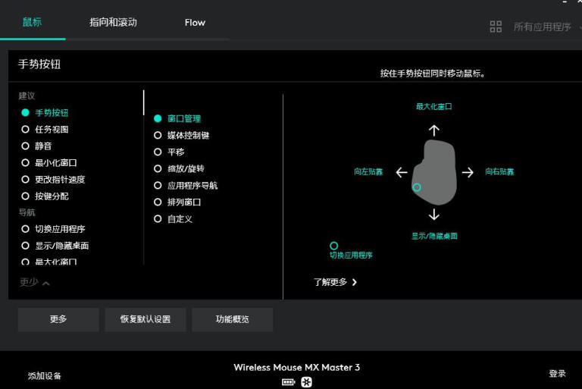Select the 缩放/旋转 radio option

[158, 169]
